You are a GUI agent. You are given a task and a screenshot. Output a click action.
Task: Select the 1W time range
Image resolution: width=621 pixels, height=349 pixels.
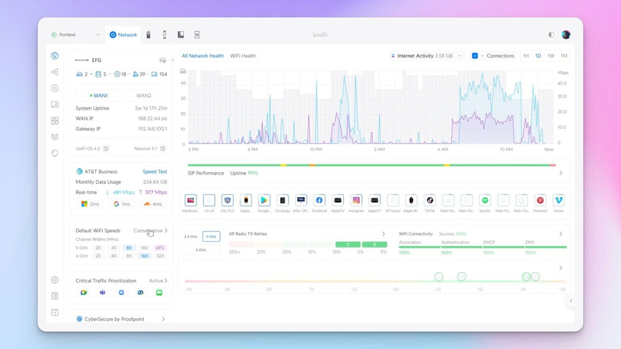click(x=551, y=55)
